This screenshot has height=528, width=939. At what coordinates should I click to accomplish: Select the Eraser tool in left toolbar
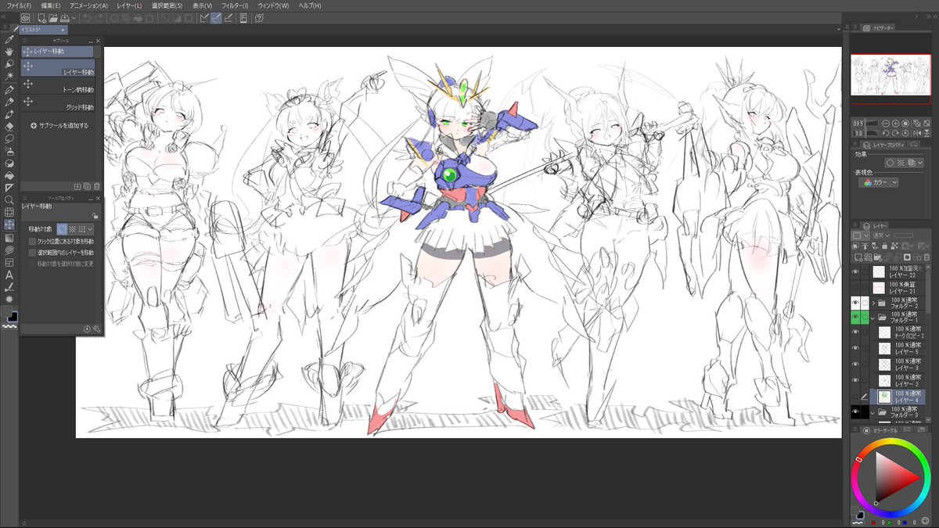pyautogui.click(x=9, y=126)
